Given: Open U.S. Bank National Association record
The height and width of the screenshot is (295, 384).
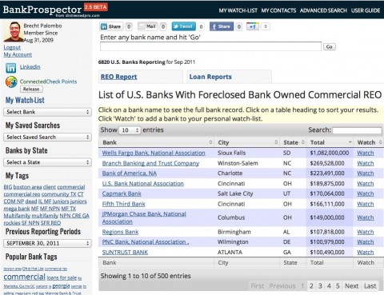Looking at the screenshot, I should click(143, 184).
